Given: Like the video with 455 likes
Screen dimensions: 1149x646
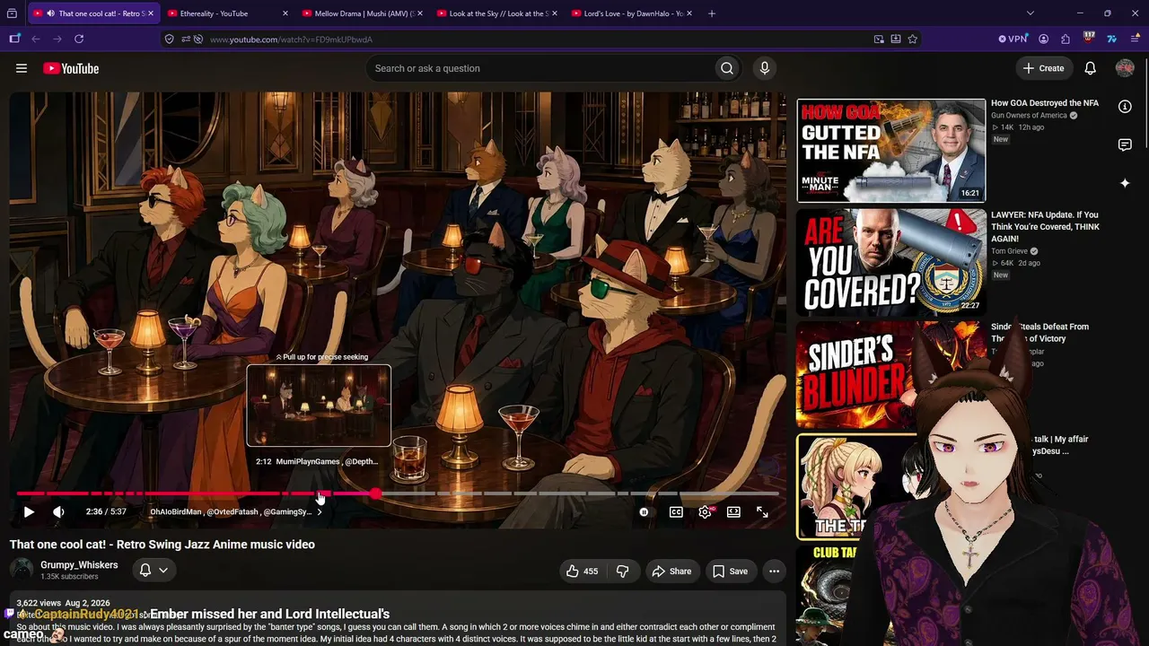Looking at the screenshot, I should click(x=582, y=571).
